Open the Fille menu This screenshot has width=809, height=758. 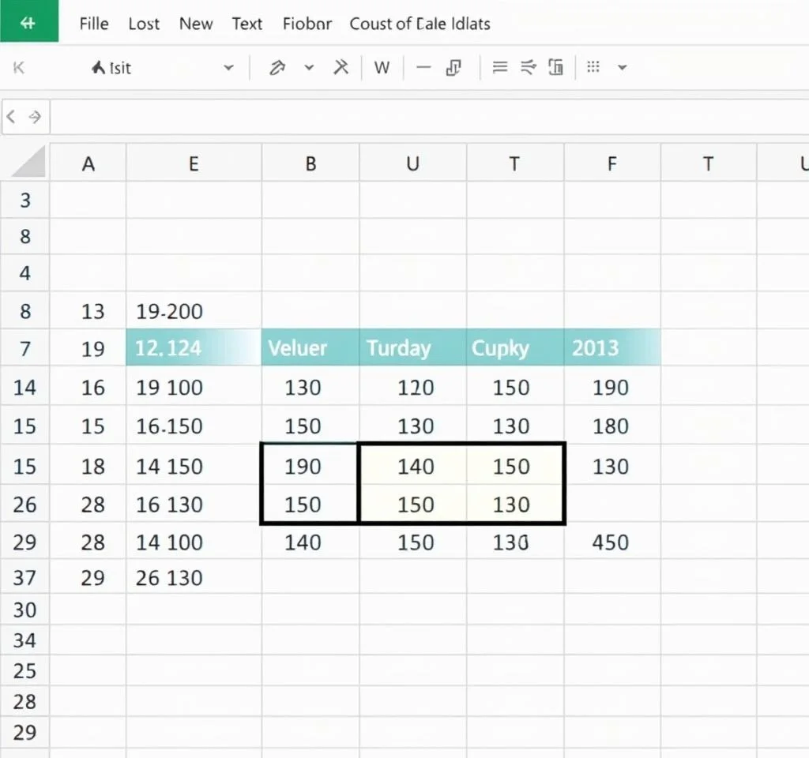(x=94, y=24)
